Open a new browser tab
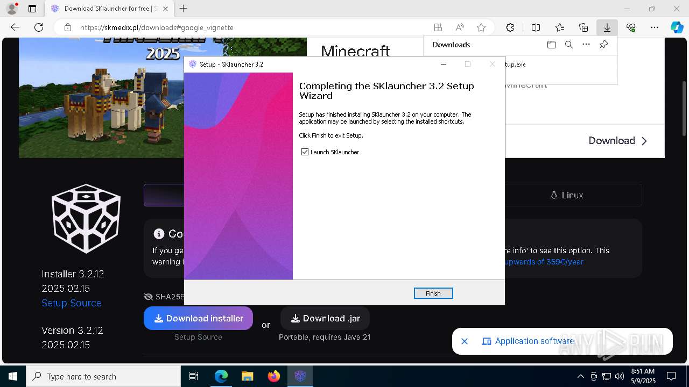 click(184, 9)
